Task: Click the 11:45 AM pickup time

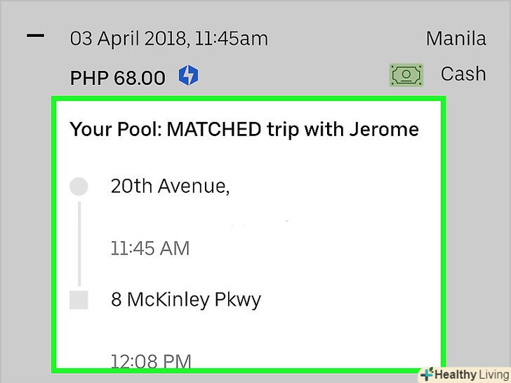Action: [150, 248]
